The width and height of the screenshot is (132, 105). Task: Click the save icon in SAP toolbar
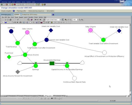point(7,5)
